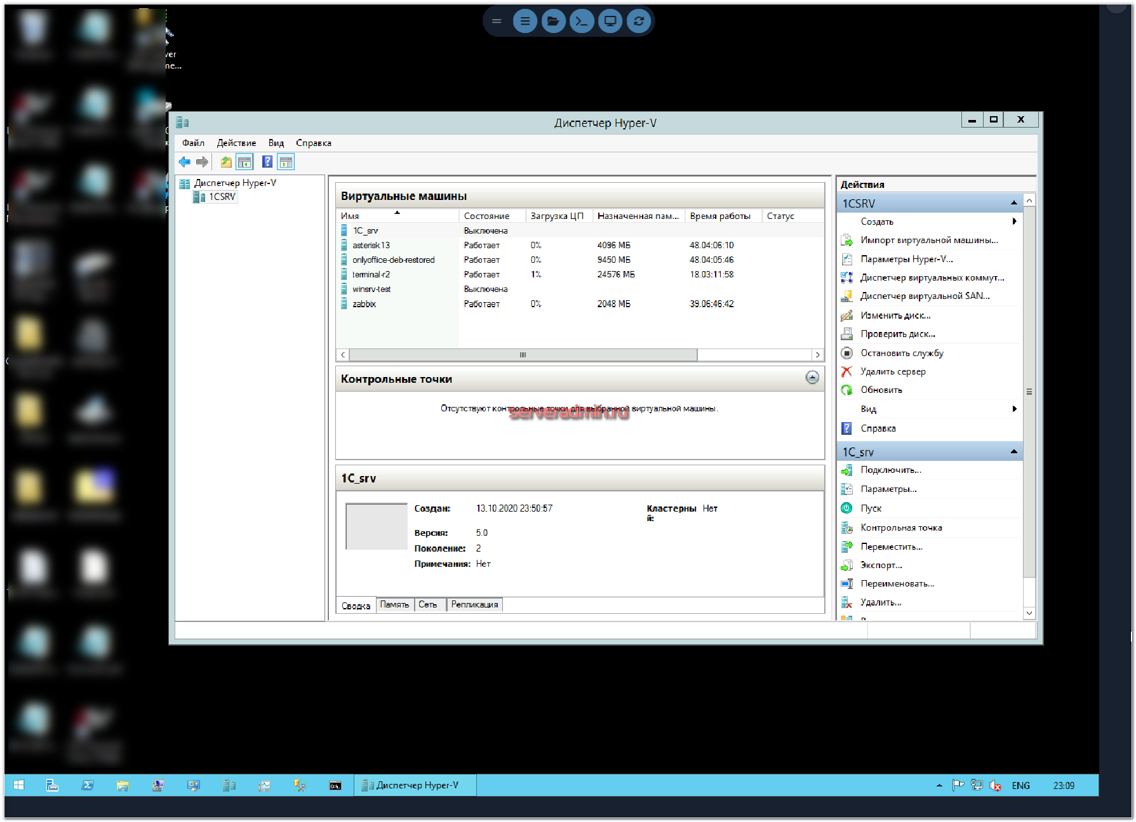Click Экспорт action for 1C_srv
The width and height of the screenshot is (1136, 822).
(881, 565)
